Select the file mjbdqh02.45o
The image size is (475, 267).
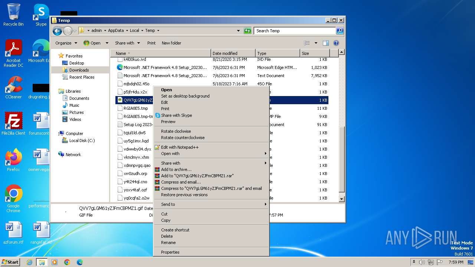click(x=136, y=84)
